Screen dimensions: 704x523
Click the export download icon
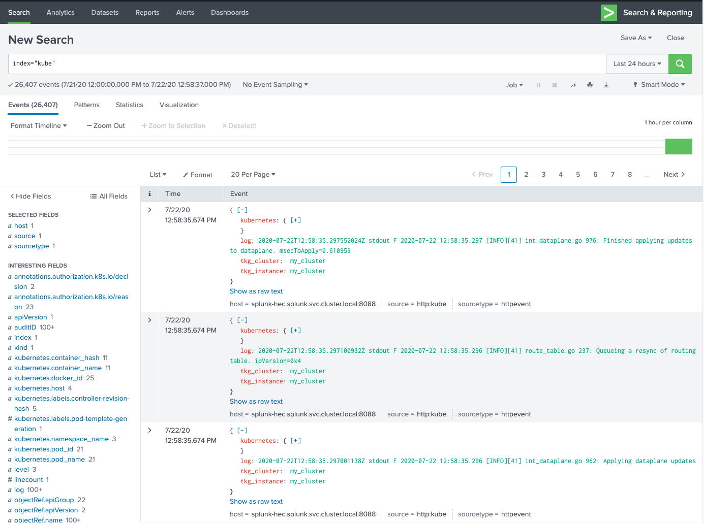(606, 85)
